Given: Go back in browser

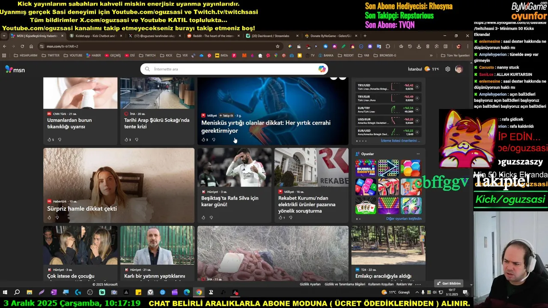Looking at the screenshot, I should 5,46.
